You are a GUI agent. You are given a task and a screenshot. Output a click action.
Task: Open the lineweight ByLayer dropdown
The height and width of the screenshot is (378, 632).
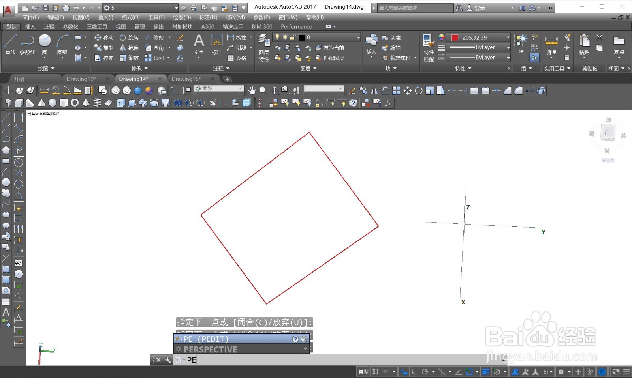point(479,47)
